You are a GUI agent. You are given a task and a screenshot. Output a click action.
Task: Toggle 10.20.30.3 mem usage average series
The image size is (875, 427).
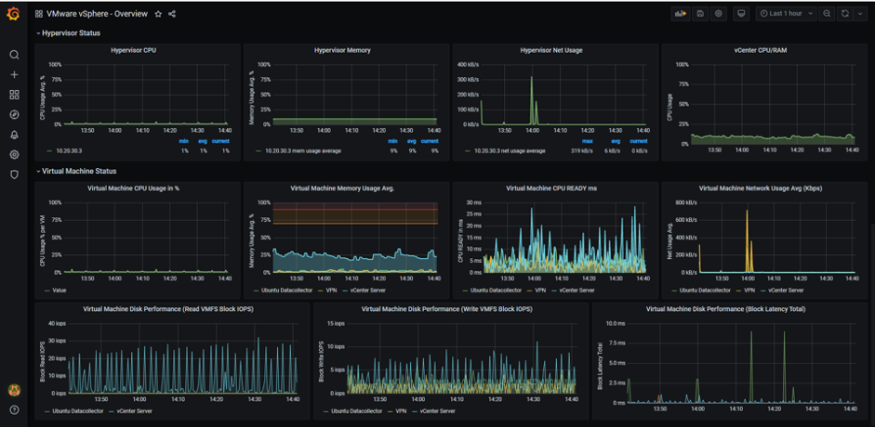tap(302, 150)
